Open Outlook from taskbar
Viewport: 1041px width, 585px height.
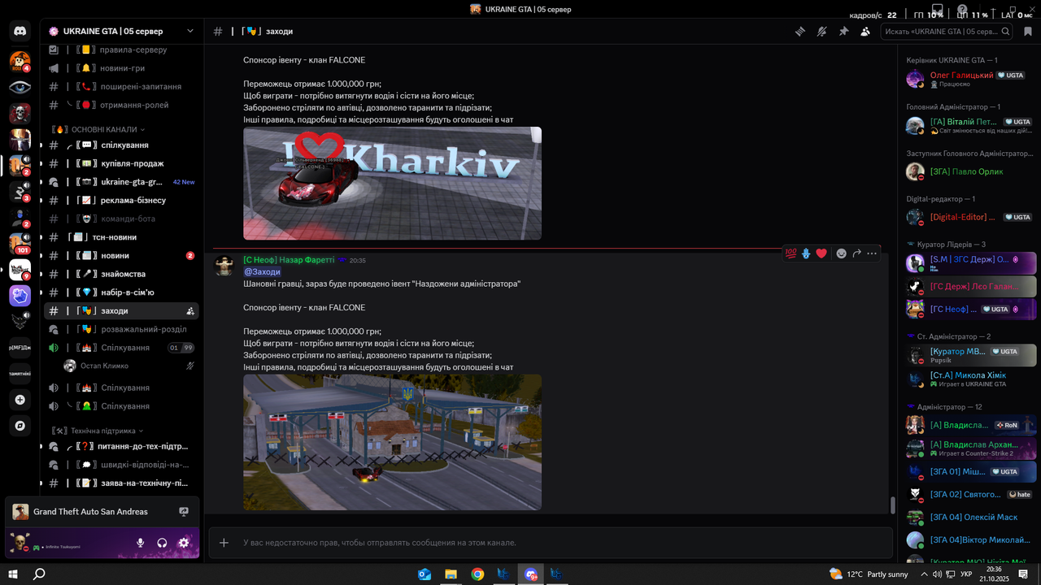tap(425, 574)
